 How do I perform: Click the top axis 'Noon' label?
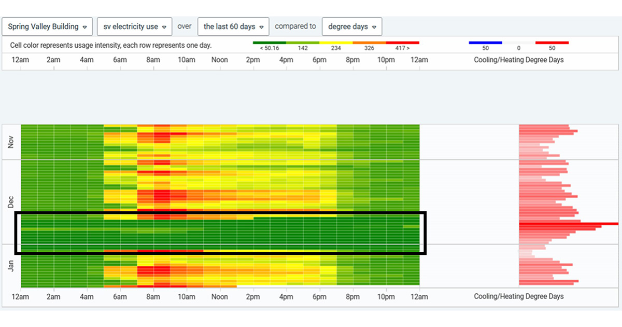click(220, 60)
